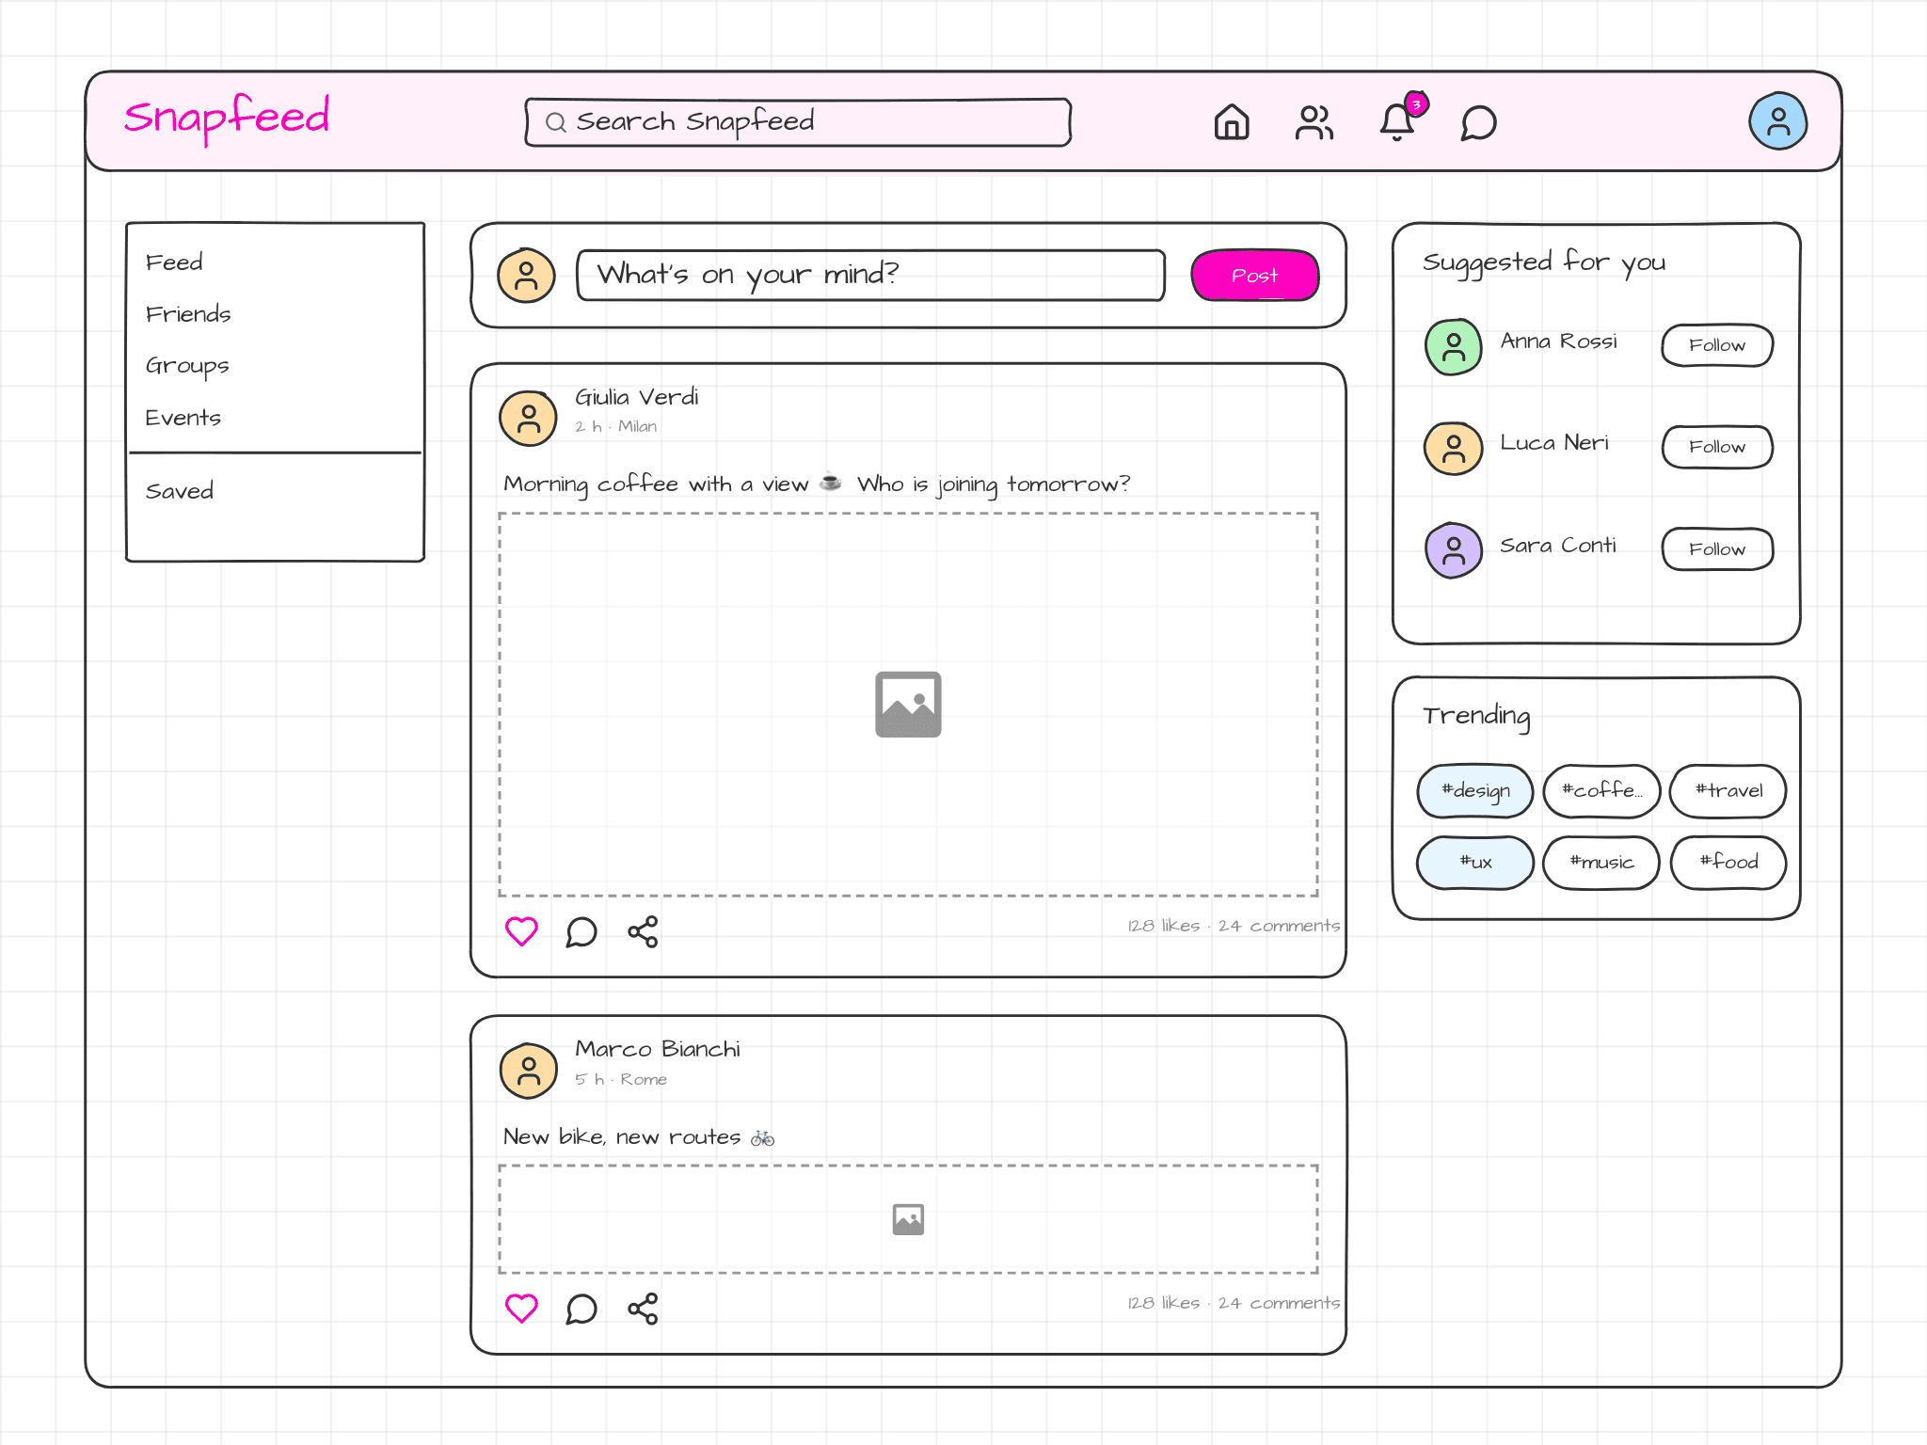Open Sara Conti's purple avatar

pos(1453,550)
